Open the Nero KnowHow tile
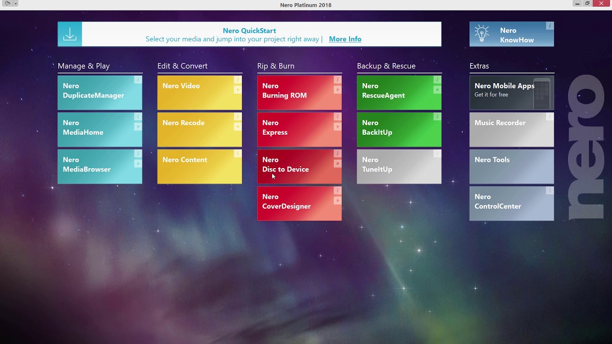 click(x=512, y=34)
